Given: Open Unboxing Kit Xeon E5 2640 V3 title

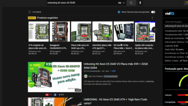Looking at the screenshot, I should pos(116,66).
